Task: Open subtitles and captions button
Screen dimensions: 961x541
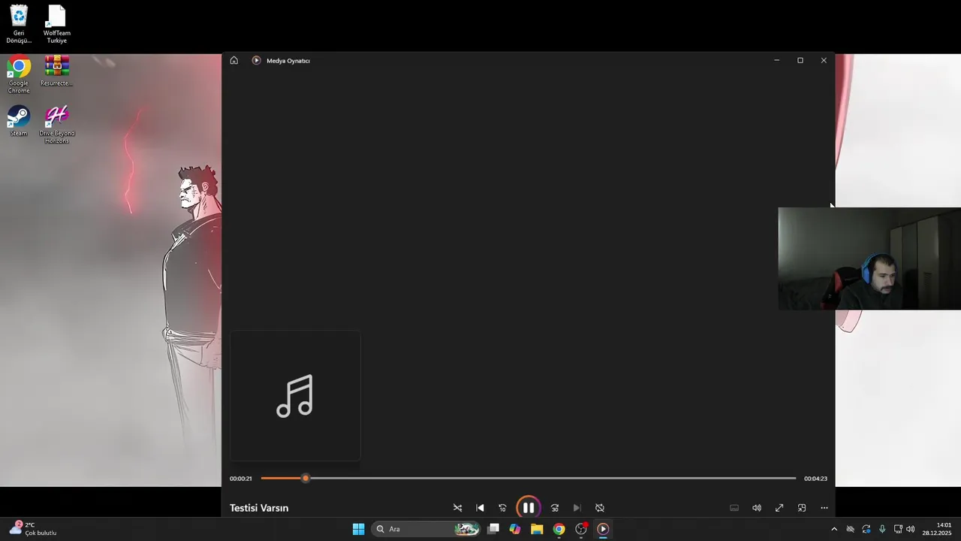Action: 734,508
